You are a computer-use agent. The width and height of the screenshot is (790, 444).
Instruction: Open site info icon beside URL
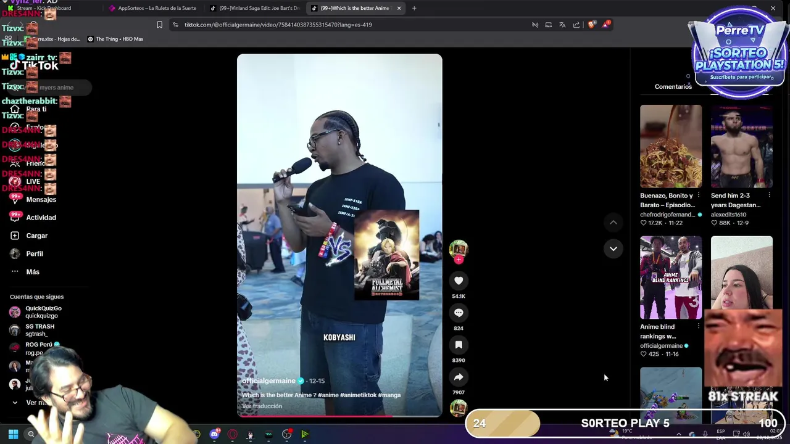tap(175, 25)
